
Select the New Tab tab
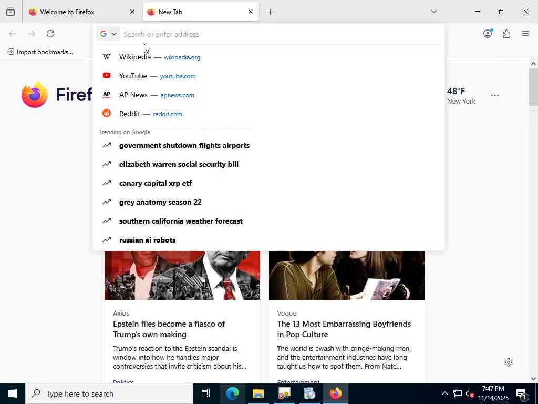pos(201,12)
